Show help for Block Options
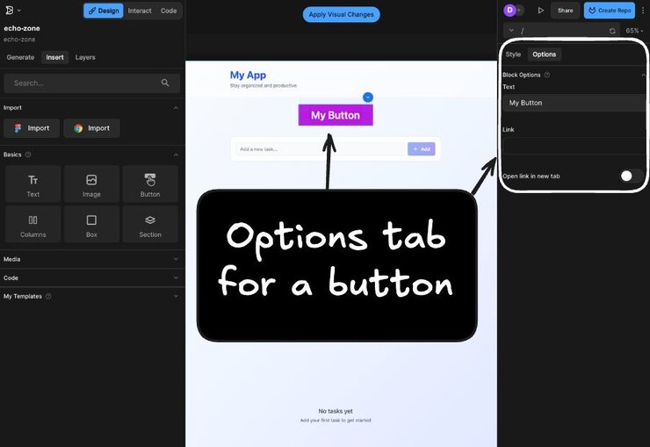The height and width of the screenshot is (447, 650). (x=547, y=75)
